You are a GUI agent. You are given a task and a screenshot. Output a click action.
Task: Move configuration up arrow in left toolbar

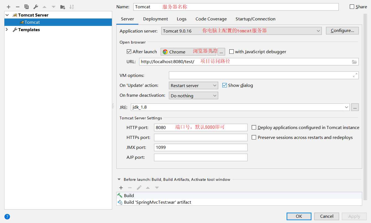point(44,7)
